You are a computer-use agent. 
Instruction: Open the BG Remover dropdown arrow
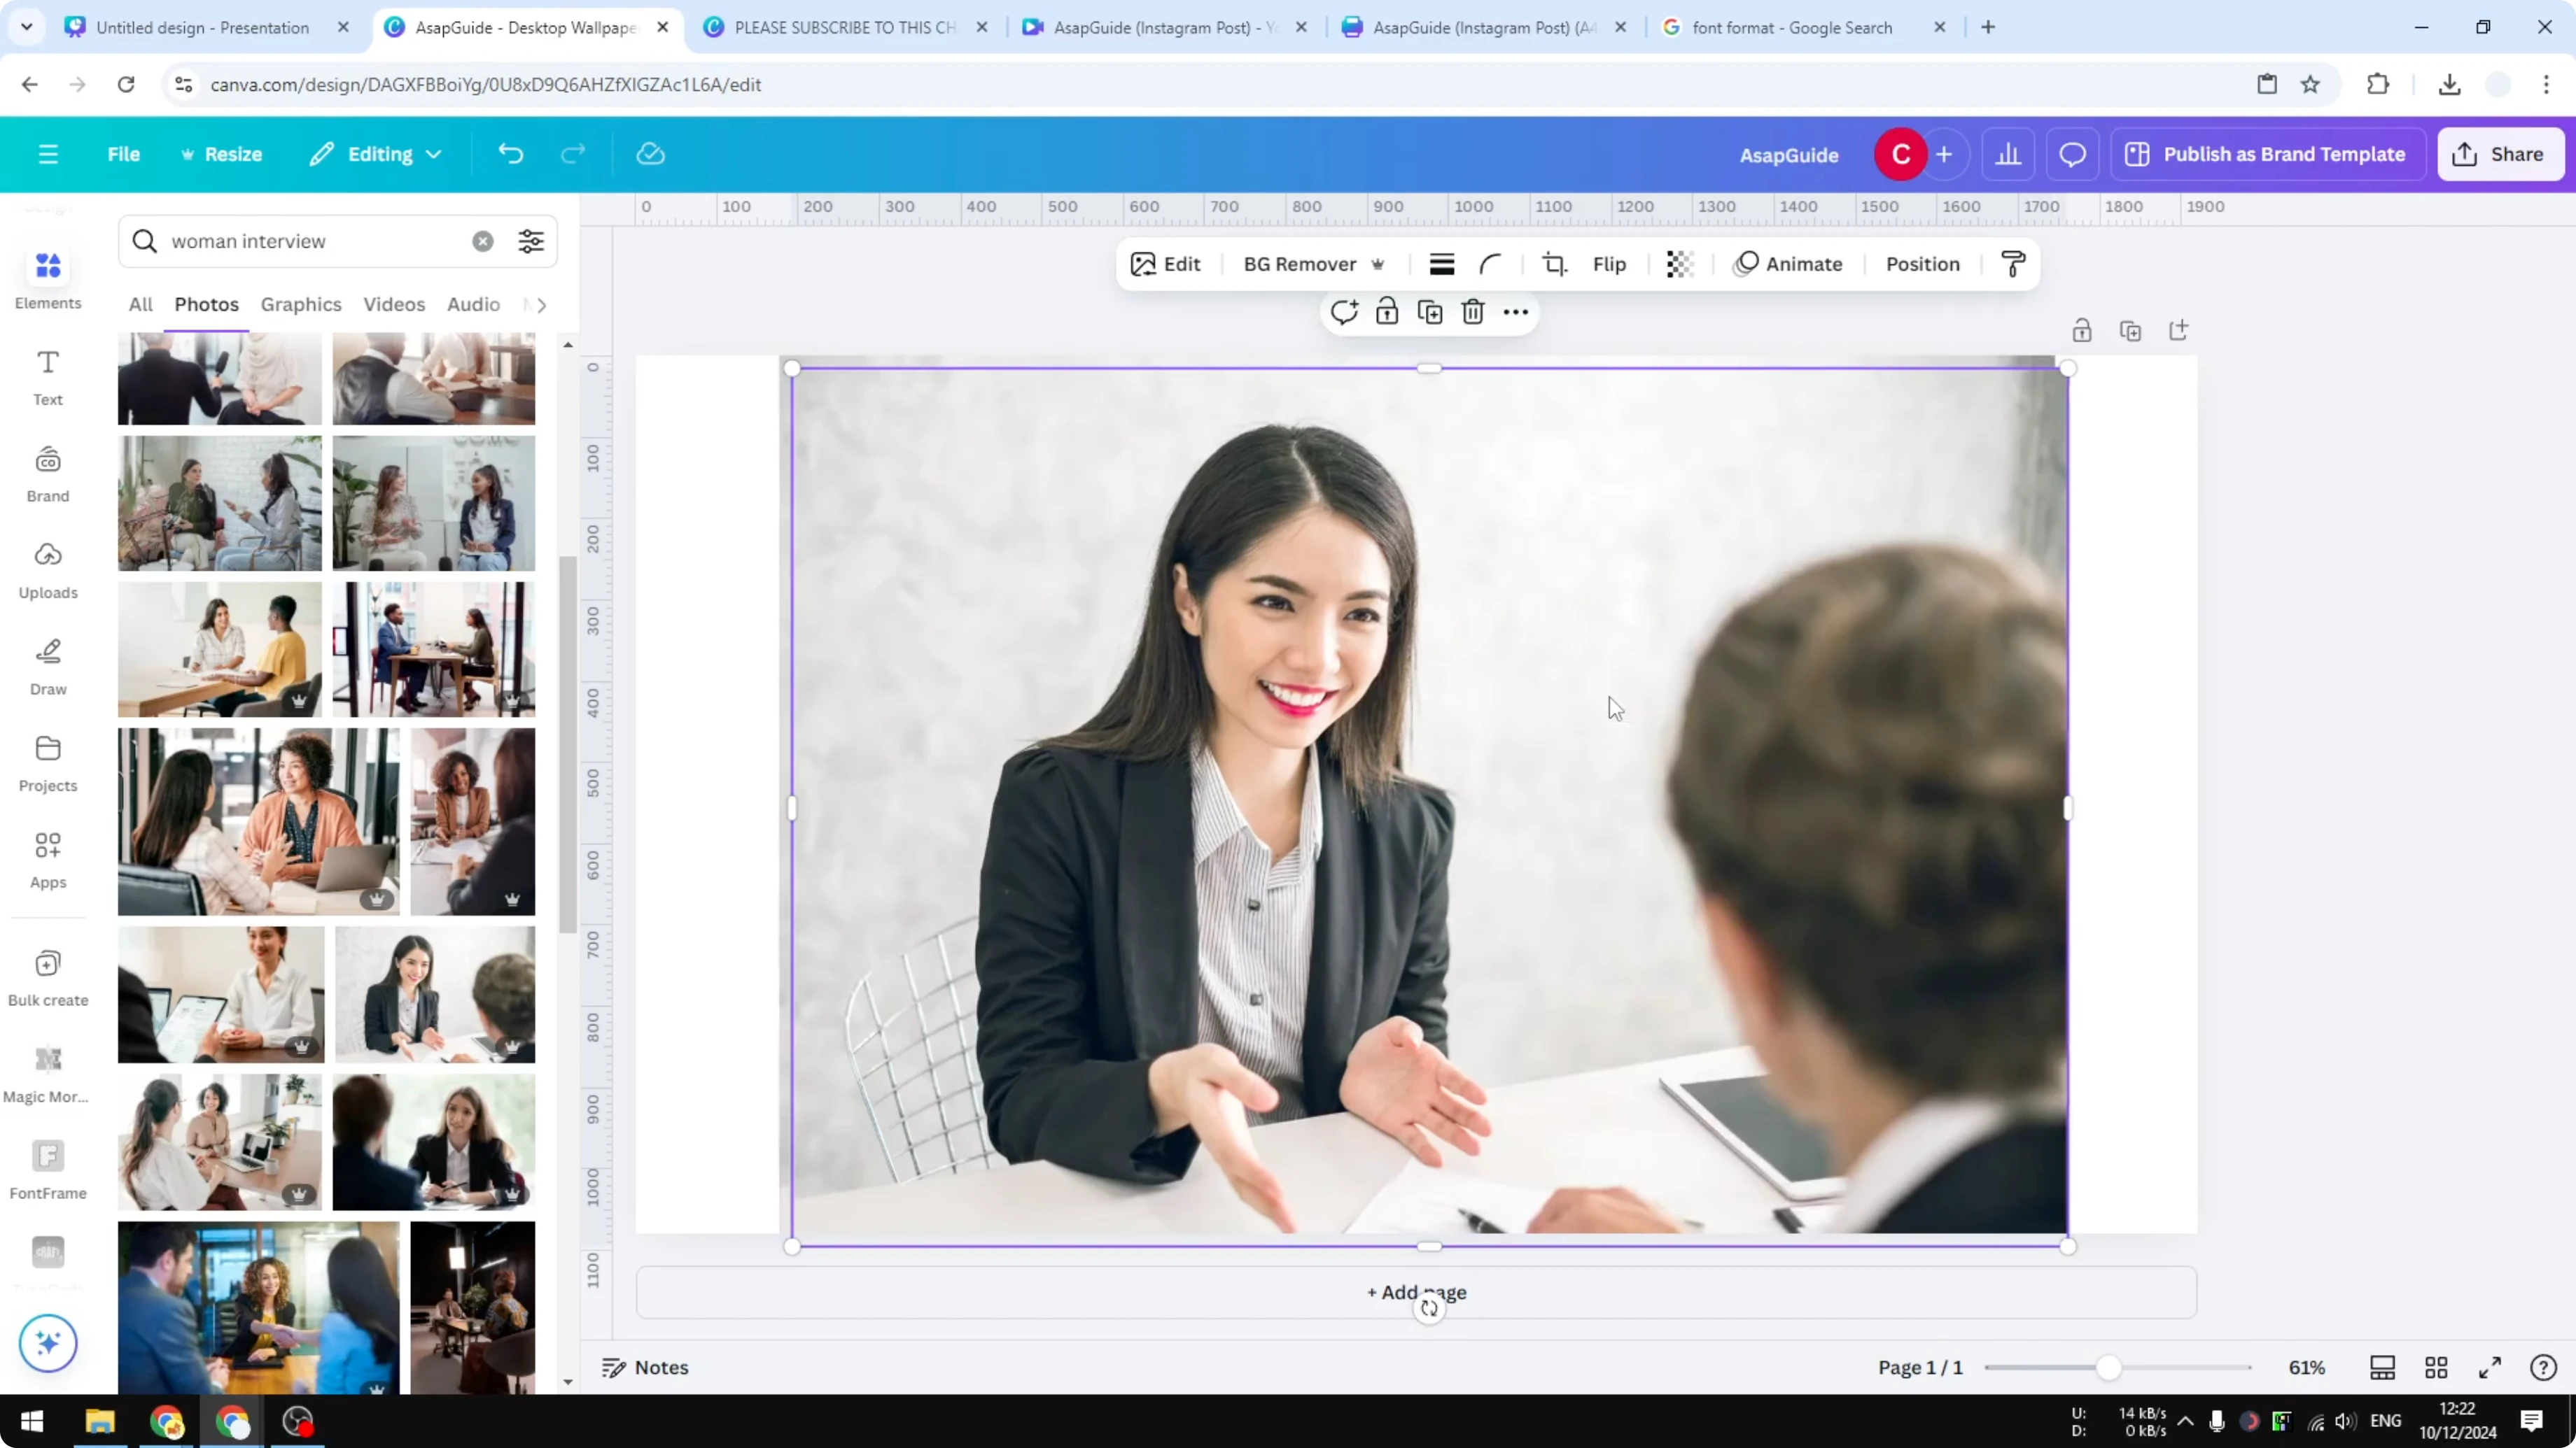tap(1379, 264)
